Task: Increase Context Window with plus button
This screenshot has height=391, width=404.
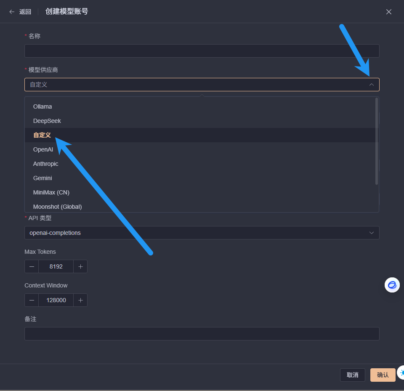Action: pos(80,300)
